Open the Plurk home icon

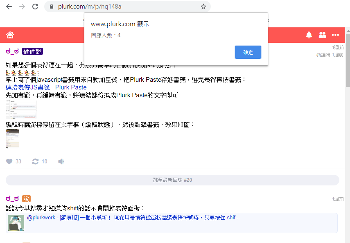10,35
